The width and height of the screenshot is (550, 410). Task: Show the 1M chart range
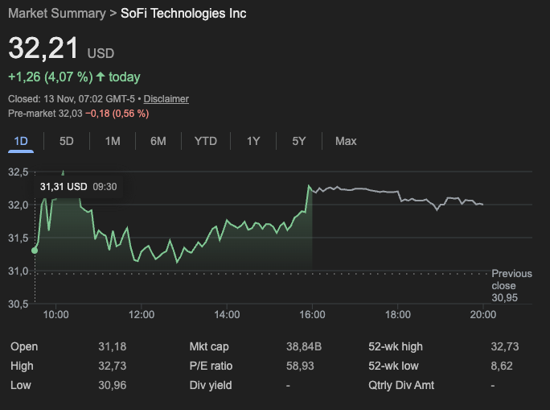pos(113,141)
